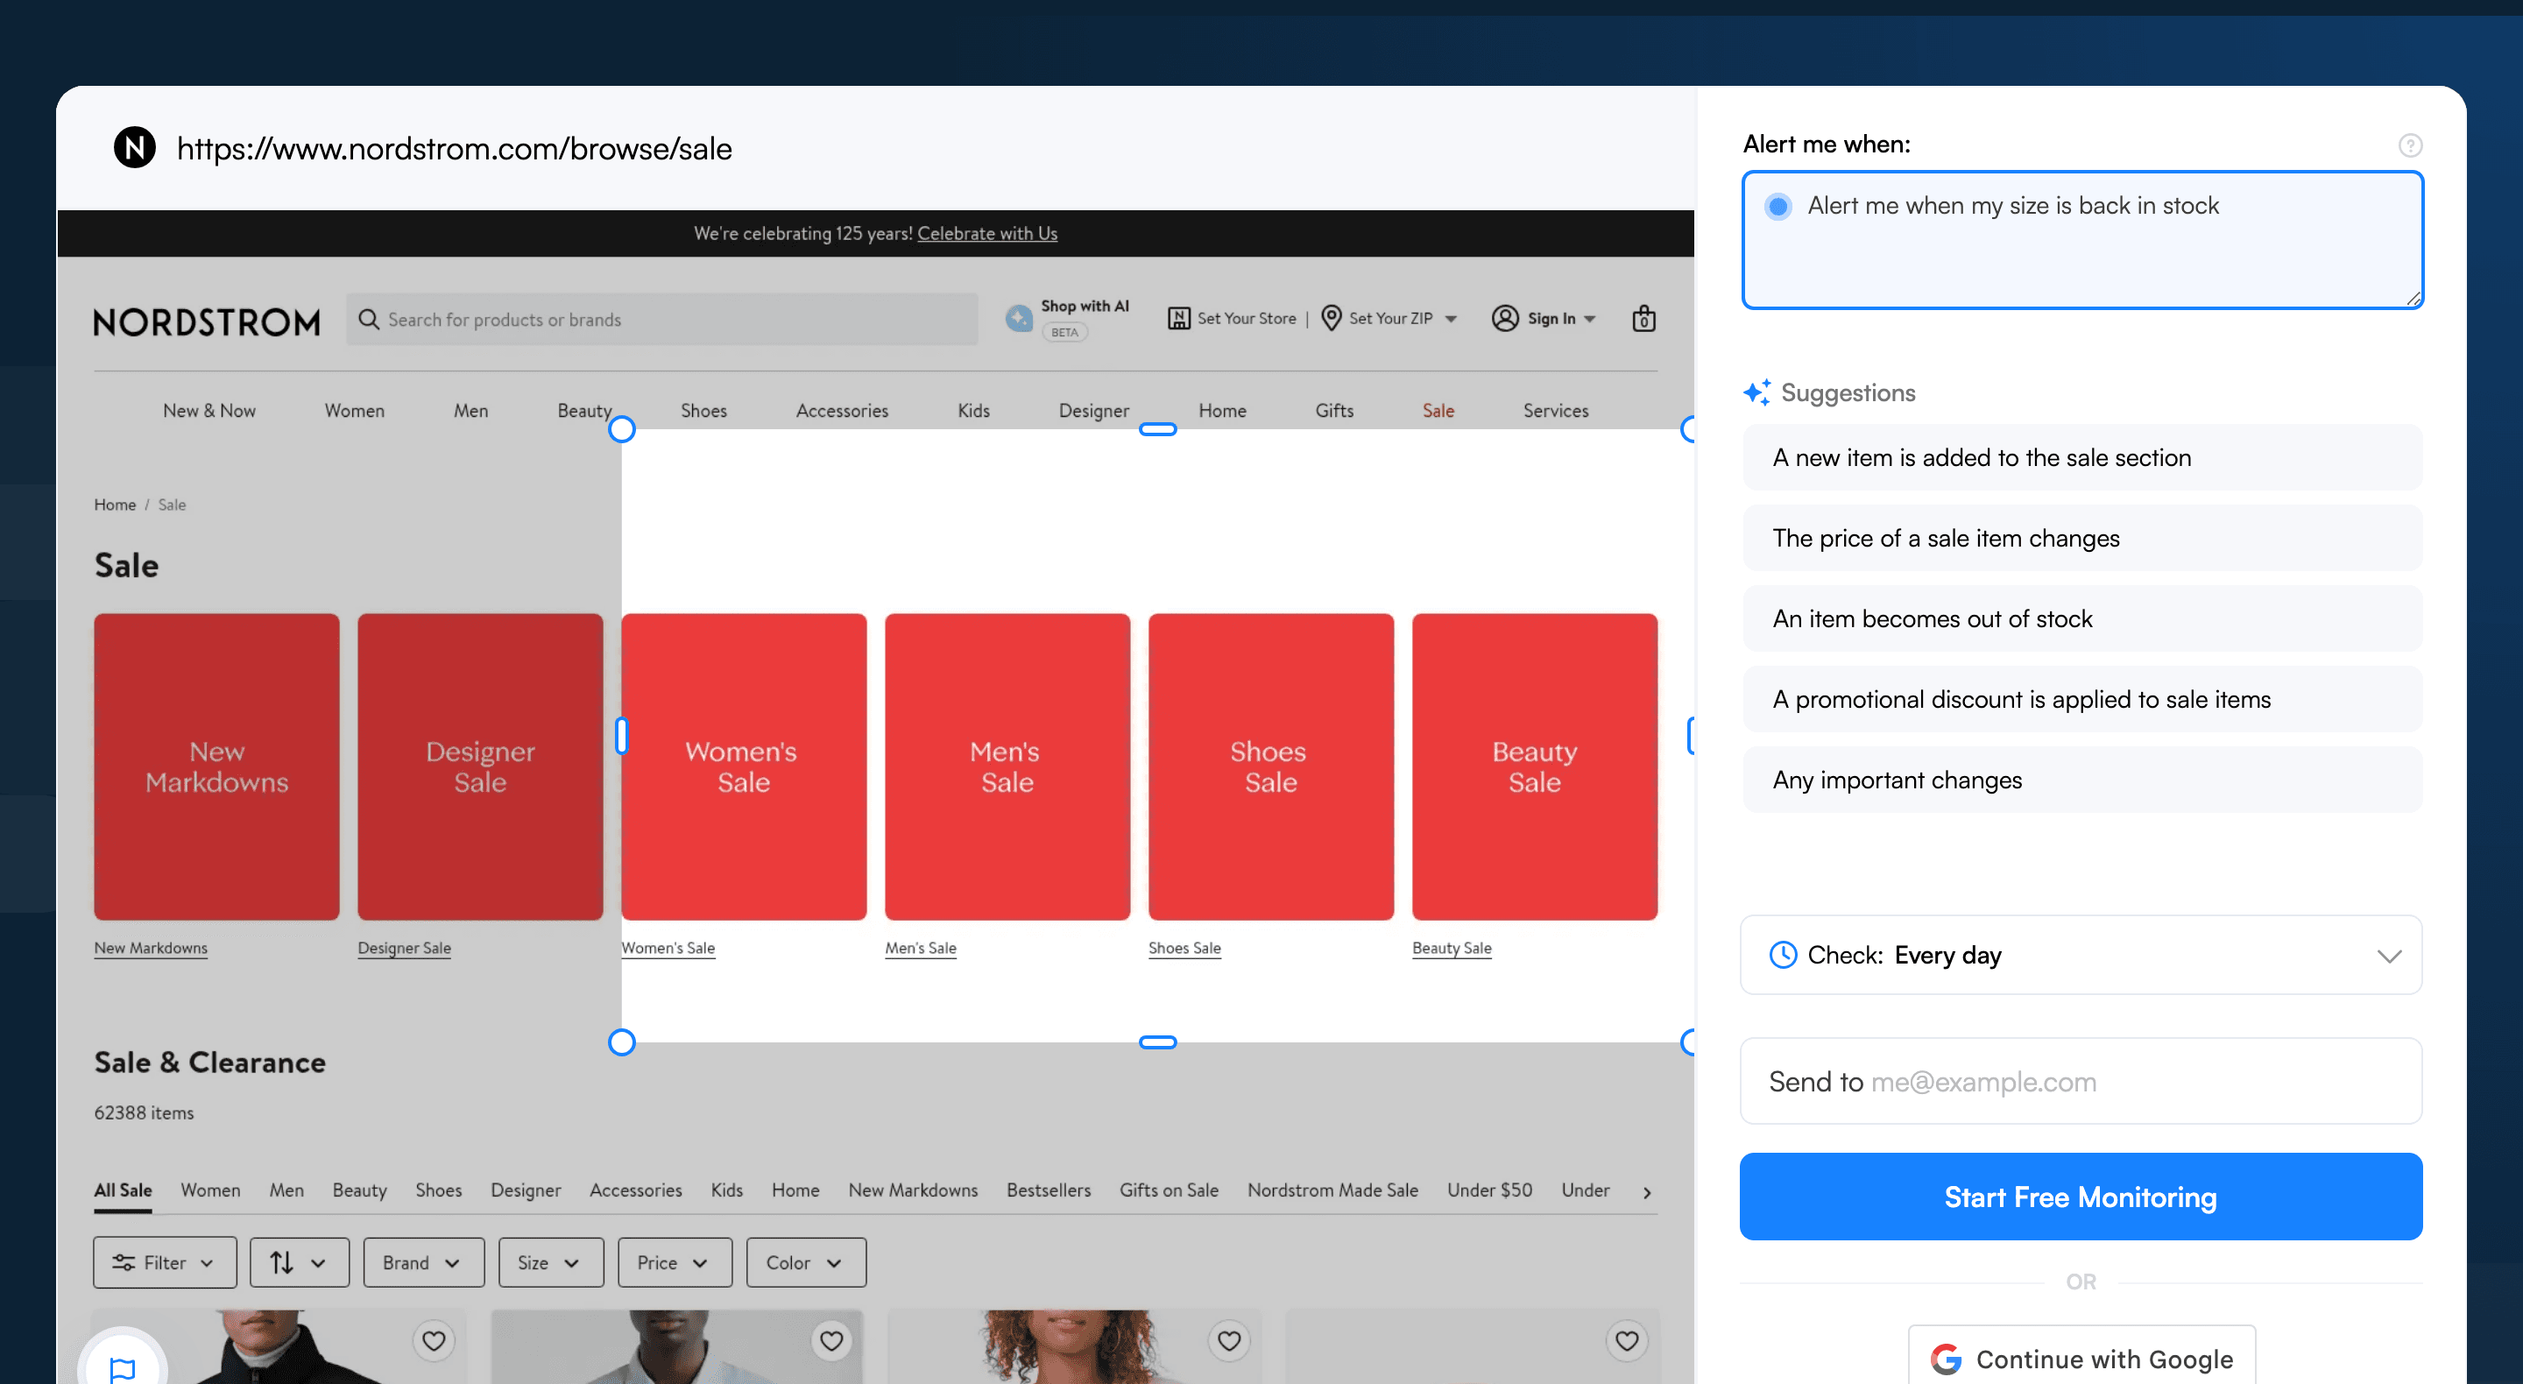This screenshot has height=1384, width=2523.
Task: Click Start Free Monitoring button
Action: coord(2081,1197)
